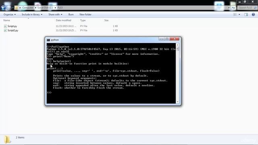258x145 pixels.
Task: Select the Script.py file icon
Action: point(5,26)
